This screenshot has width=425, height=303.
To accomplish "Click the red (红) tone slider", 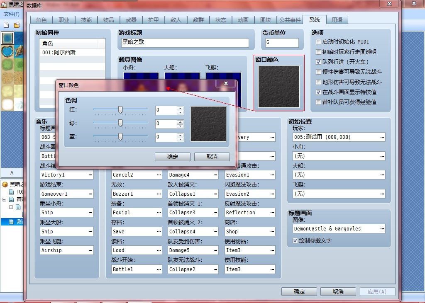I will pyautogui.click(x=120, y=110).
